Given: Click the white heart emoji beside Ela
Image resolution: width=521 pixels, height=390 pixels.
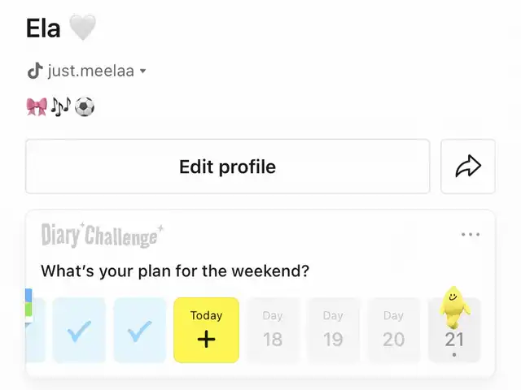Looking at the screenshot, I should pyautogui.click(x=83, y=28).
